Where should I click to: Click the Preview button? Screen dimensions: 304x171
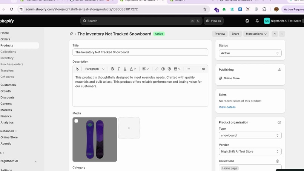coord(220,34)
